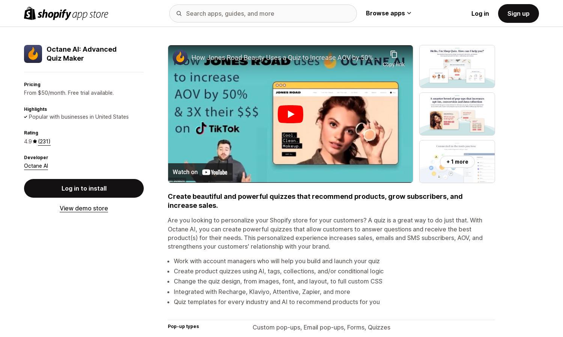Image resolution: width=563 pixels, height=337 pixels.
Task: Open the View demo store link
Action: pos(84,208)
